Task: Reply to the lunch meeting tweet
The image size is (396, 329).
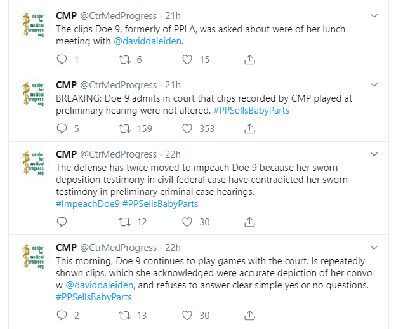Action: pos(62,60)
